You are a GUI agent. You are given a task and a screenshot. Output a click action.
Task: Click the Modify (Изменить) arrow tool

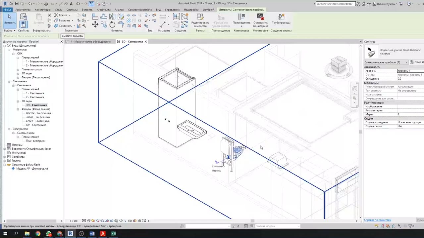coord(10,19)
